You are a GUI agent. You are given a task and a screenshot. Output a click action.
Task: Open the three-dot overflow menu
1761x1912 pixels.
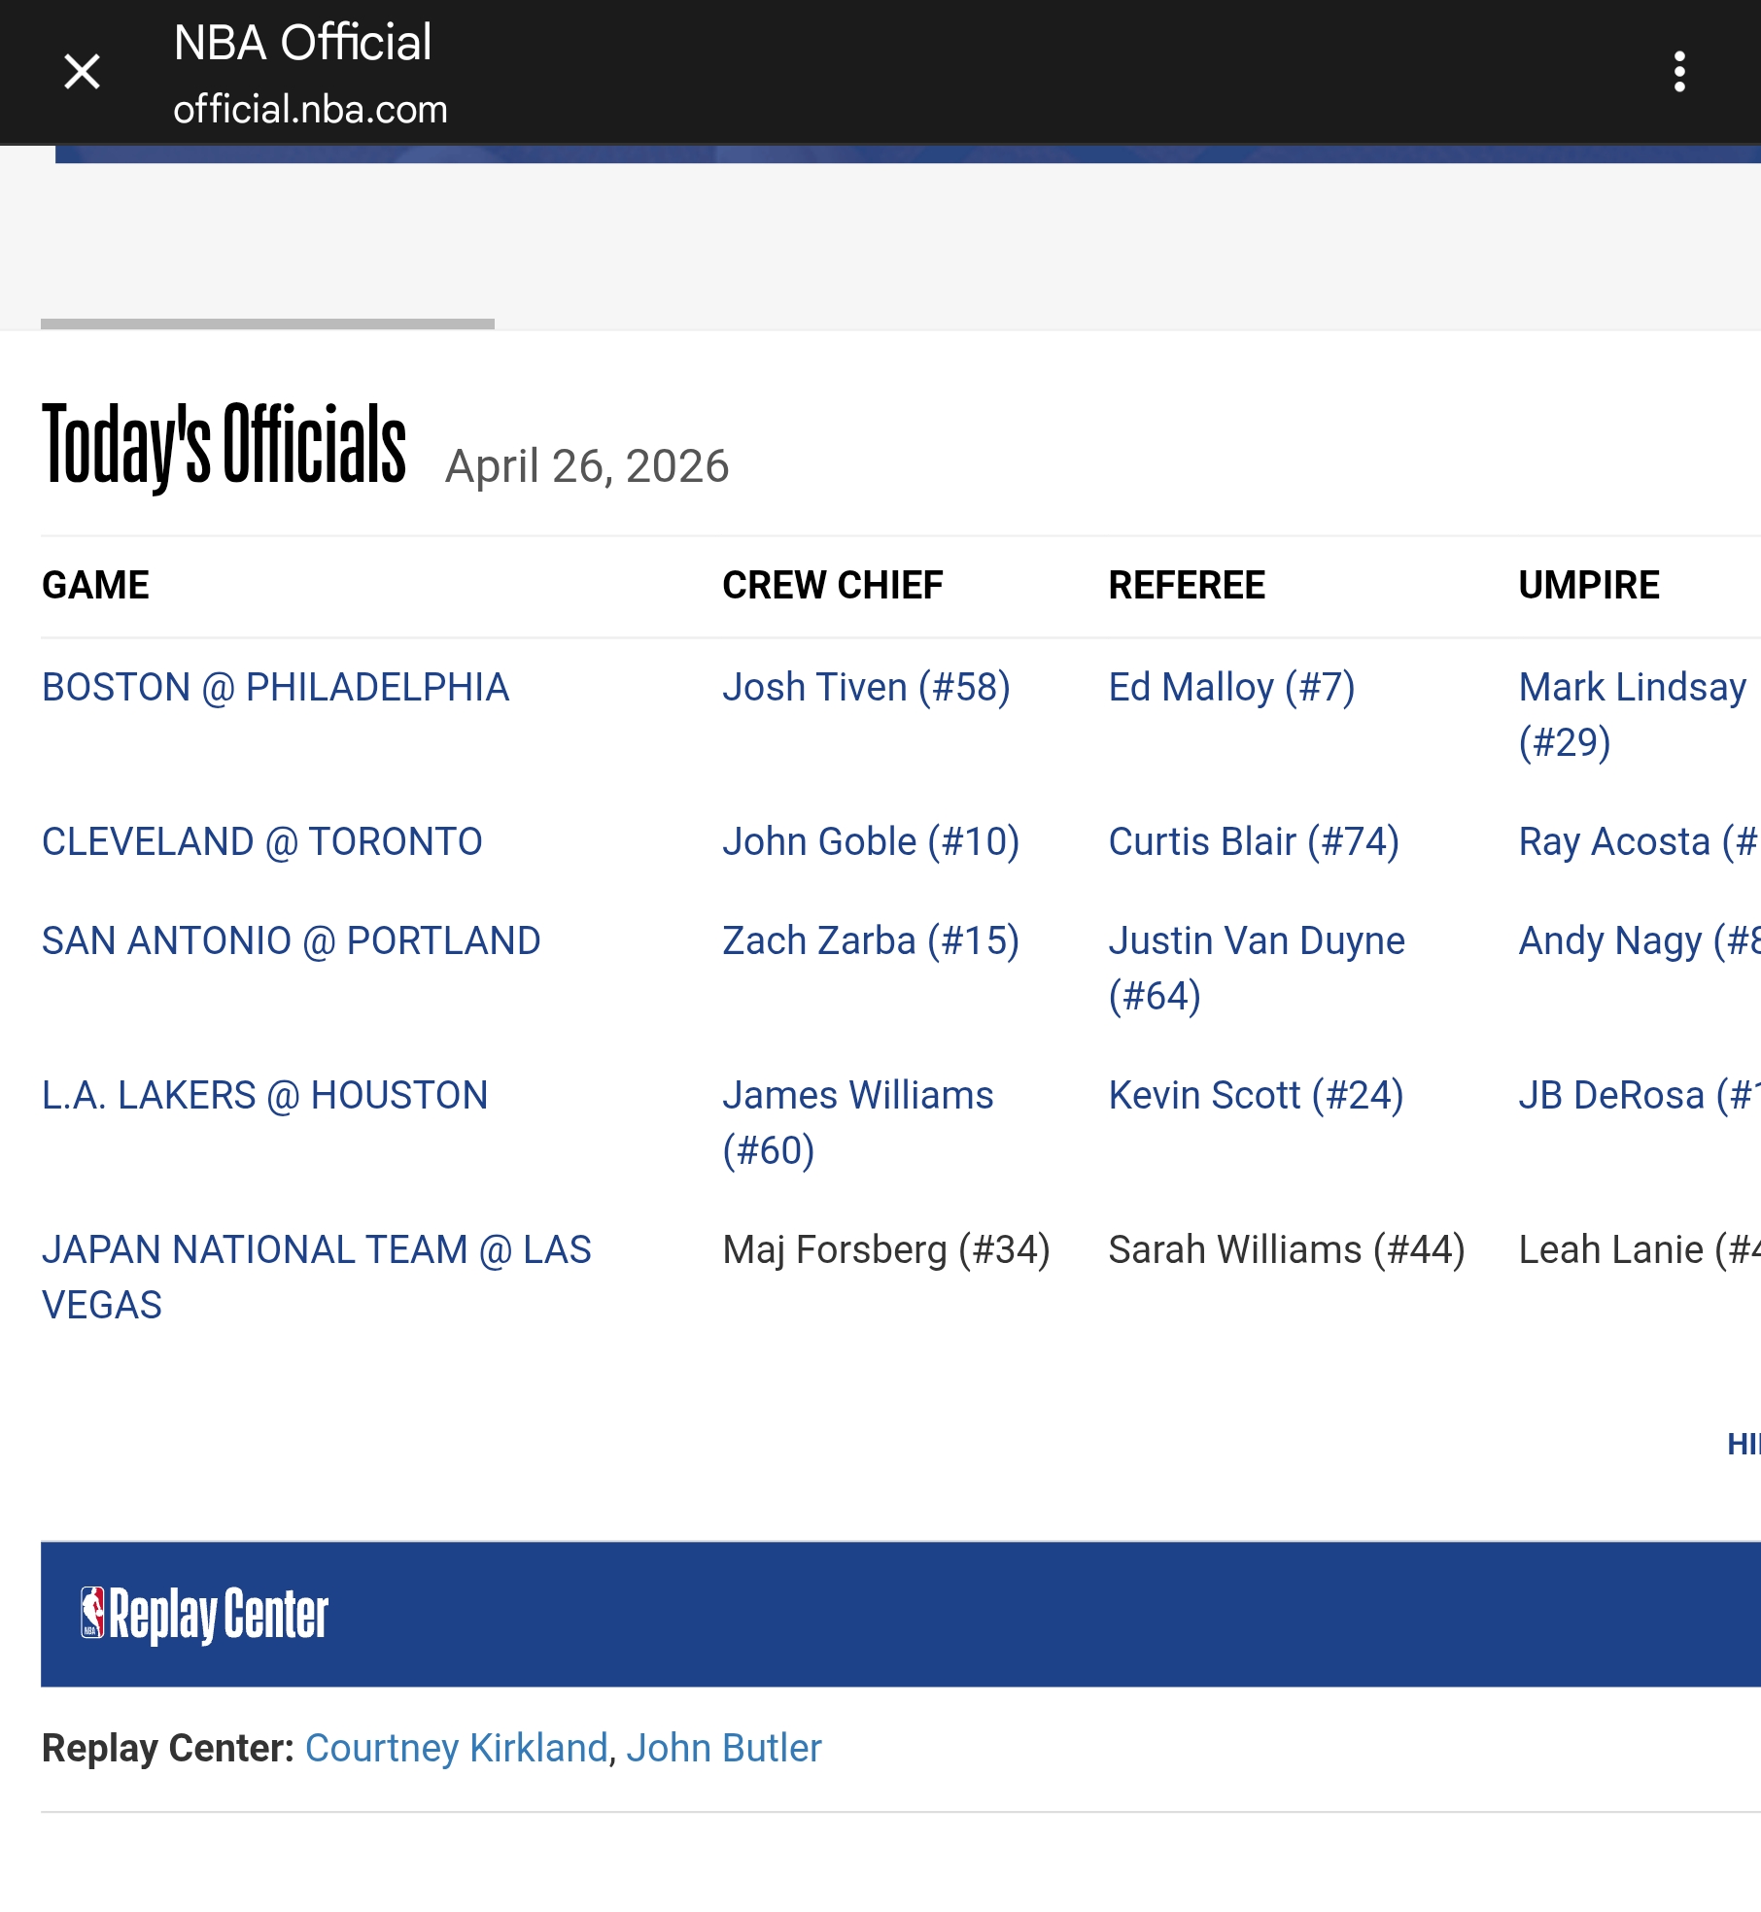(1678, 72)
